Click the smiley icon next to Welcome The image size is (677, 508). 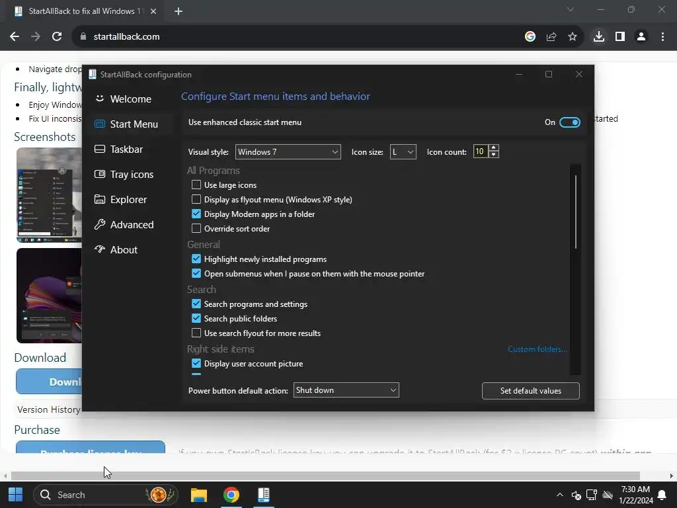point(100,99)
